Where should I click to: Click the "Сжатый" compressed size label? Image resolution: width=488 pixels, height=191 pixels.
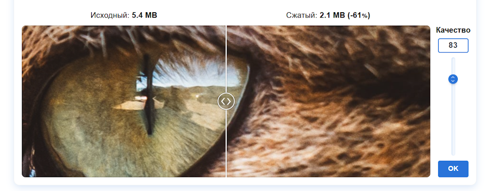tap(302, 15)
